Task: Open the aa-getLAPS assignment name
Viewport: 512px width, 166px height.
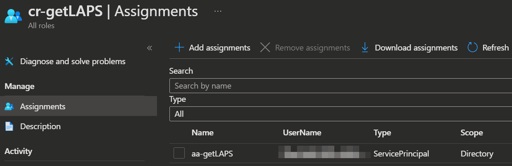Action: 212,154
